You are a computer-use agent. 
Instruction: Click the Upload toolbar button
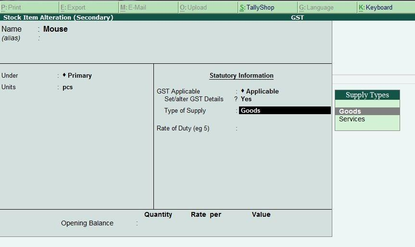coord(208,7)
